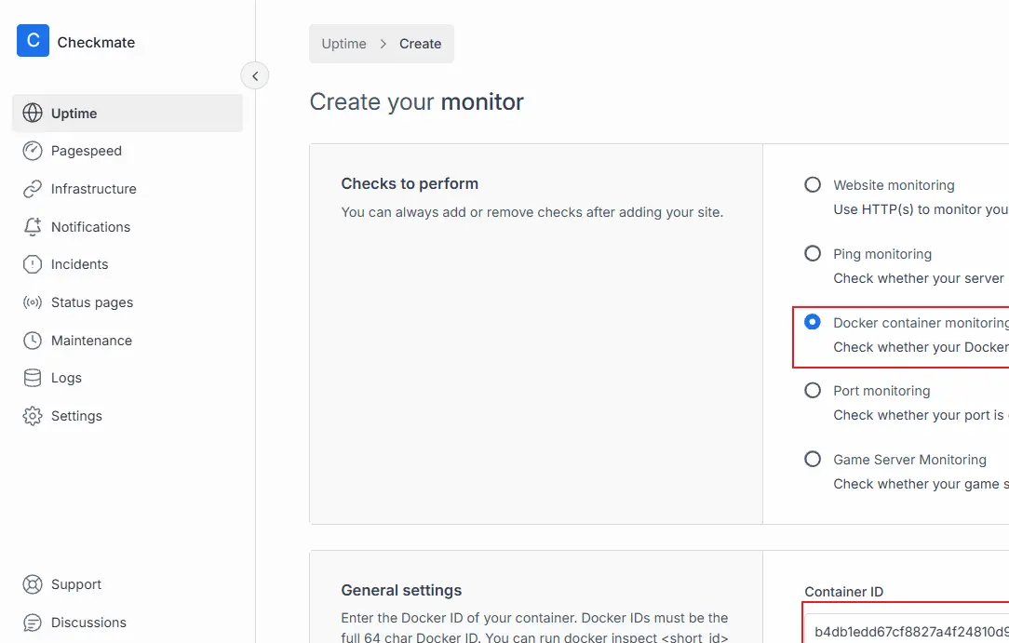Collapse the sidebar with chevron button
The image size is (1009, 643).
[255, 76]
